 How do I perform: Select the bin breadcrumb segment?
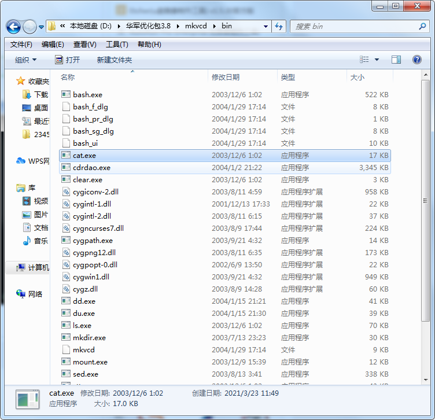coord(227,26)
